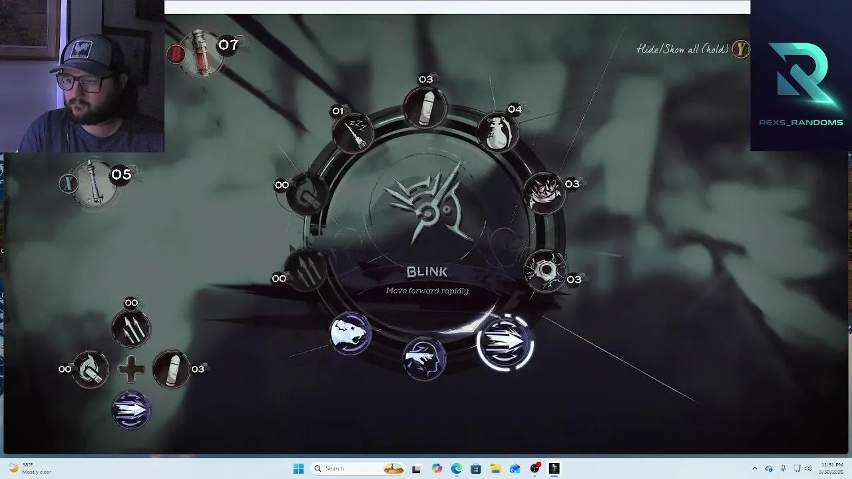Click the Y button prompt icon
This screenshot has width=852, height=479.
coord(741,49)
